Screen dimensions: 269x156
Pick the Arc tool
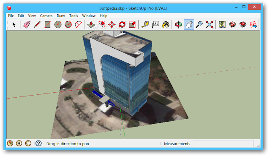click(79, 25)
